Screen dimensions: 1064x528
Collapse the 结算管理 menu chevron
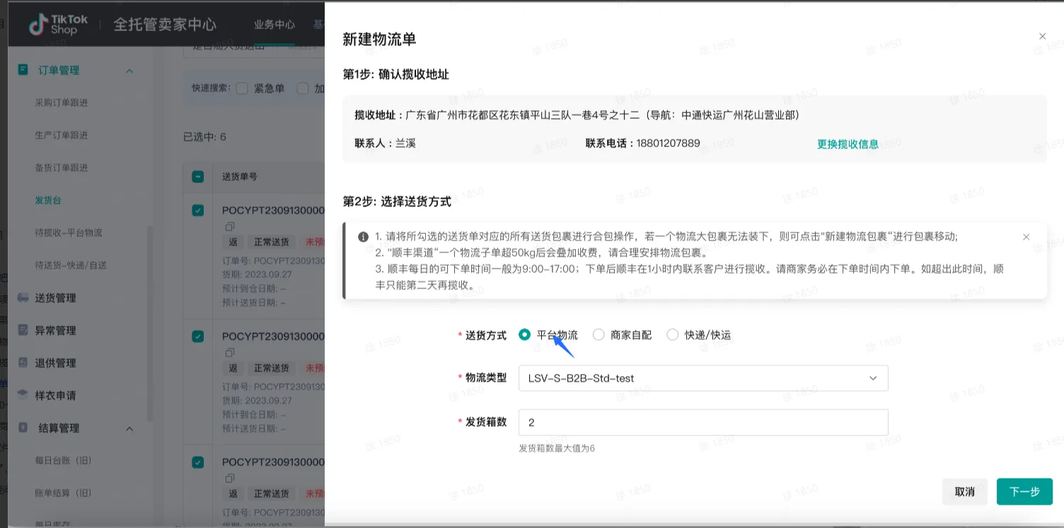click(129, 428)
